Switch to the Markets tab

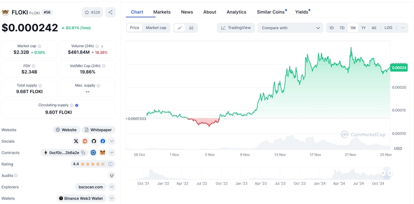point(162,12)
